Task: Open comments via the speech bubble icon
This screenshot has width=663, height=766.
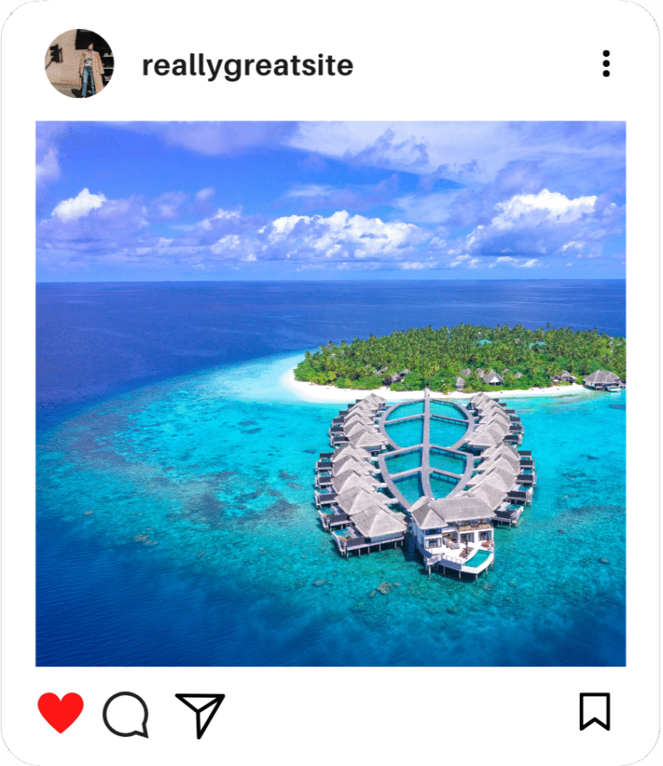Action: 126,714
